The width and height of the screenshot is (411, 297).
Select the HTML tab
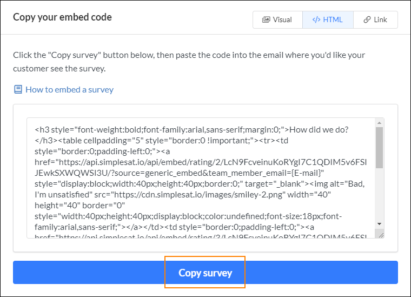(328, 19)
